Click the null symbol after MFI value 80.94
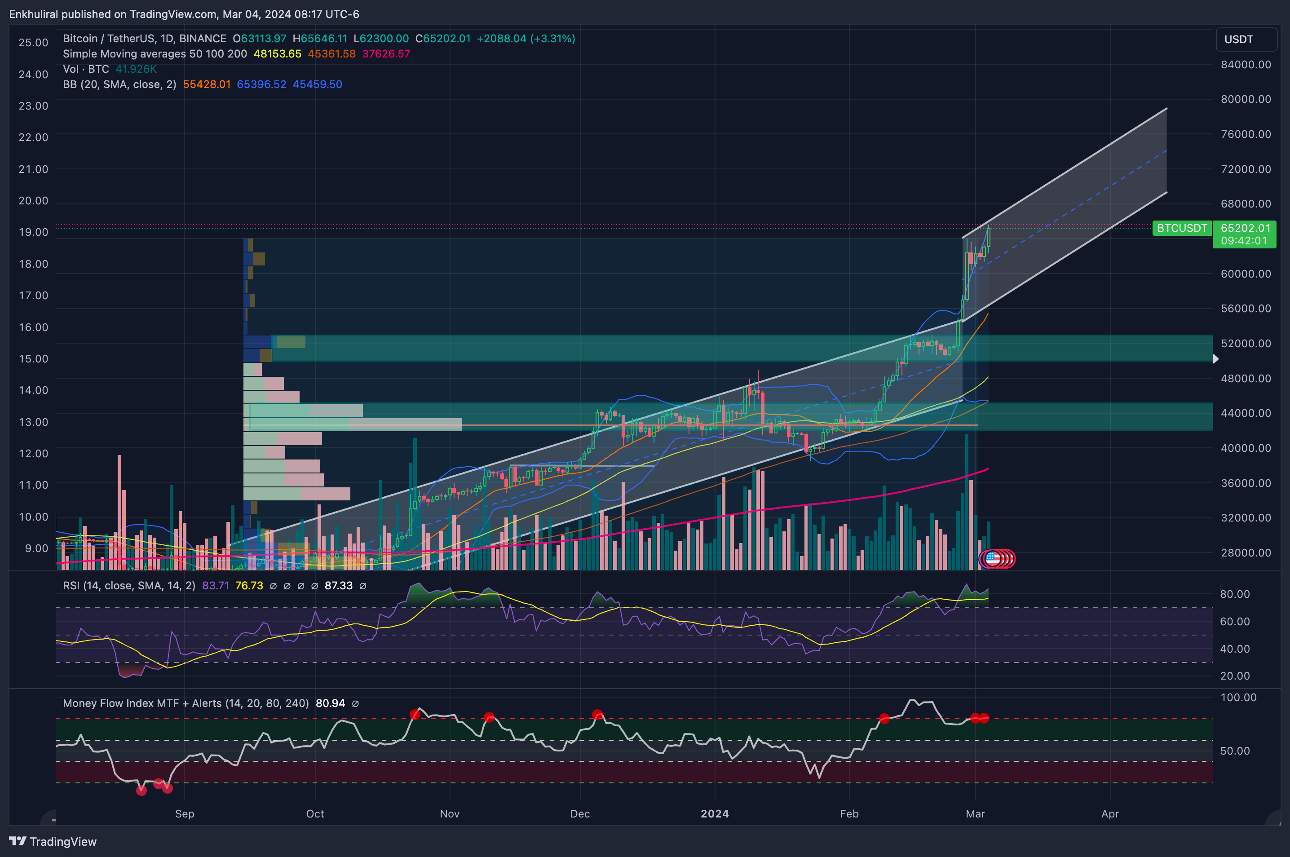 (x=355, y=703)
